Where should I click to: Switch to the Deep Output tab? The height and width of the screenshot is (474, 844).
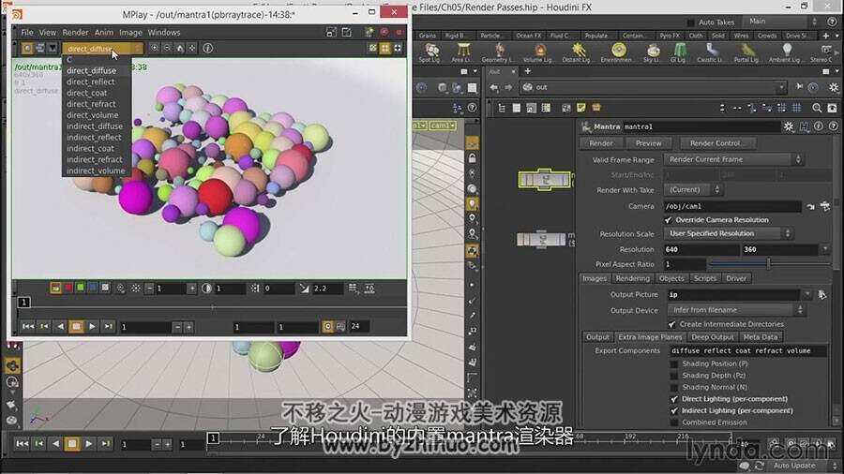[x=712, y=337]
